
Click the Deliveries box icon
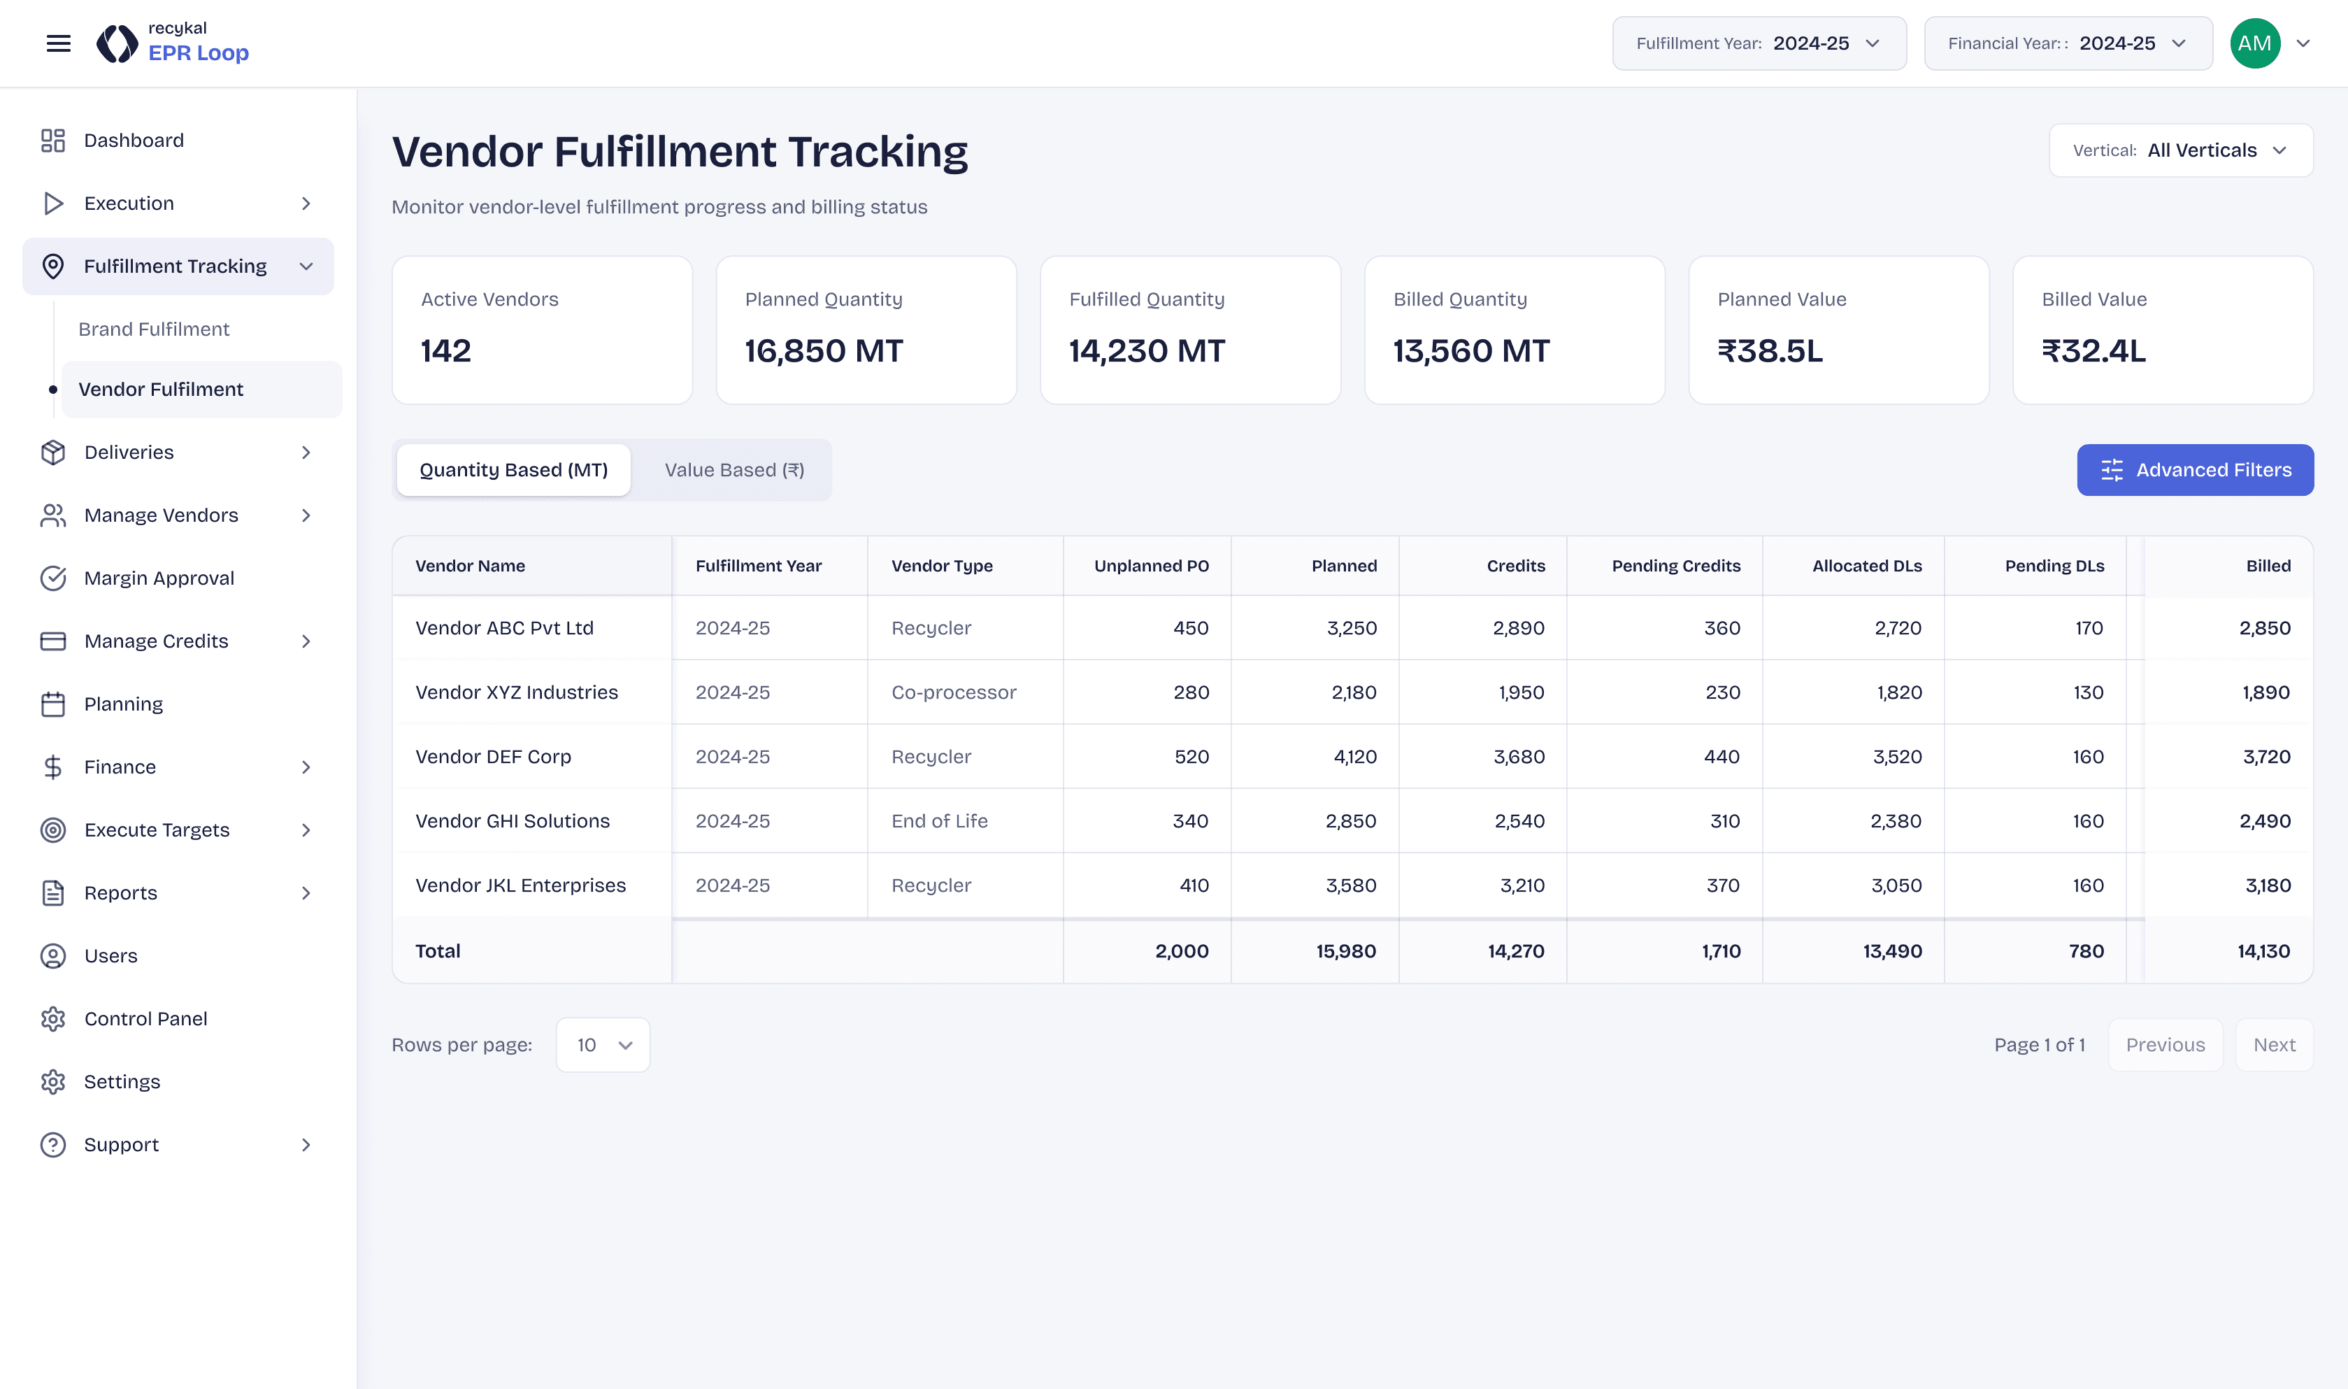[x=53, y=452]
